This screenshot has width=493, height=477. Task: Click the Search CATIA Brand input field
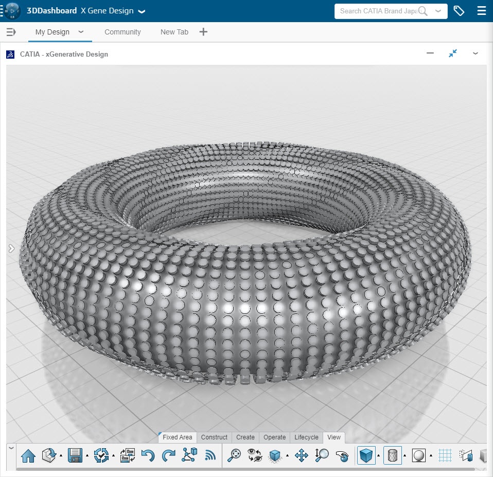[x=378, y=11]
